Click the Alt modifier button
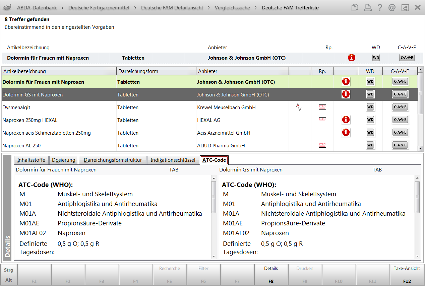425x286 pixels. point(9,280)
